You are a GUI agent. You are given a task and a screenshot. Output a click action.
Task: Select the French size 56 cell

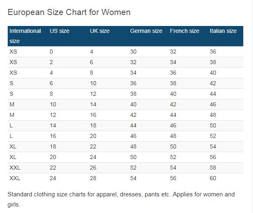tap(173, 179)
